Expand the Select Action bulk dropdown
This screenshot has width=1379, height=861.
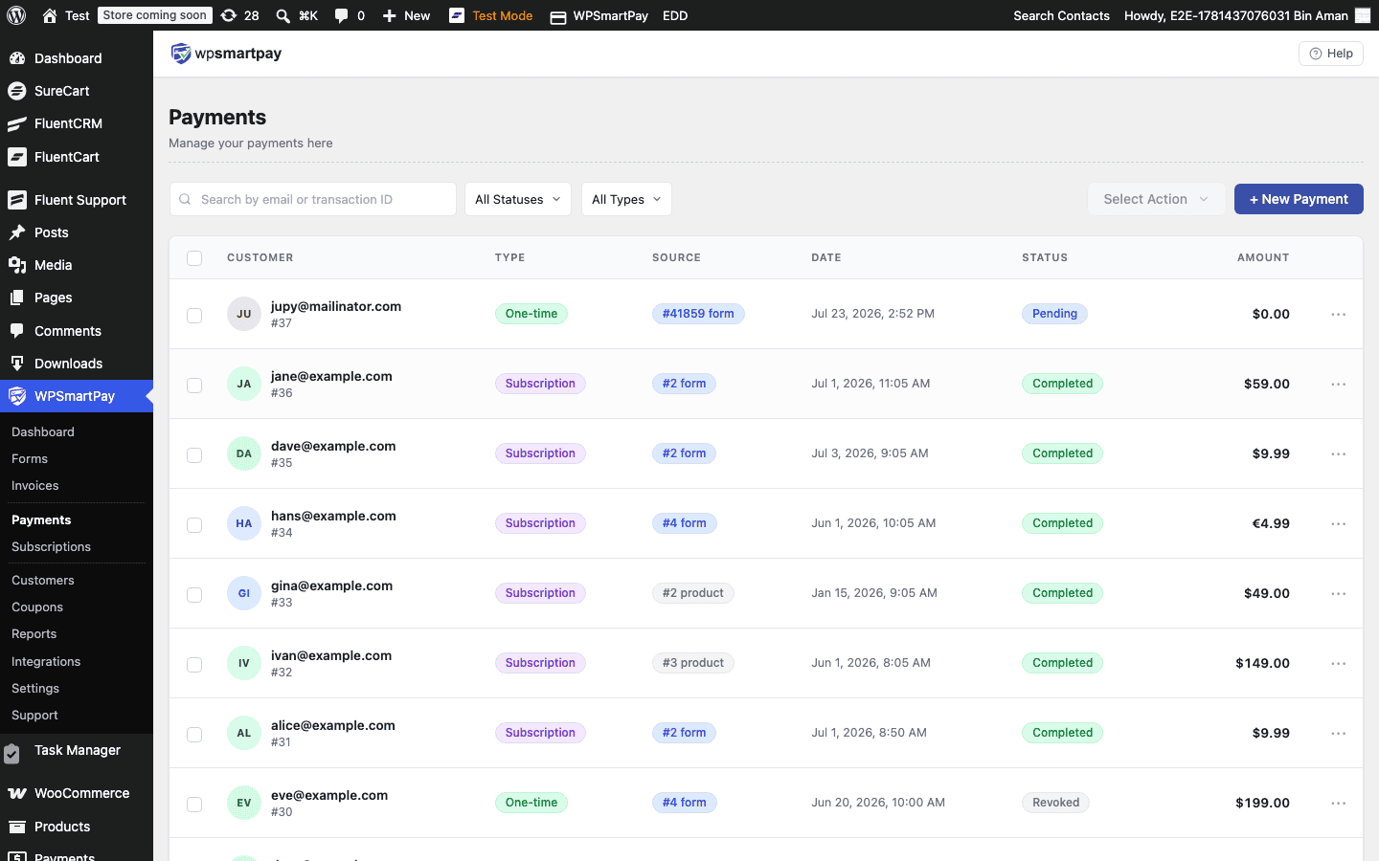(x=1156, y=199)
